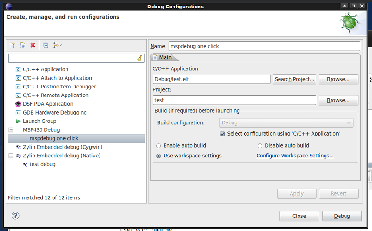Click the GDB Hardware Debugging icon

[18, 112]
